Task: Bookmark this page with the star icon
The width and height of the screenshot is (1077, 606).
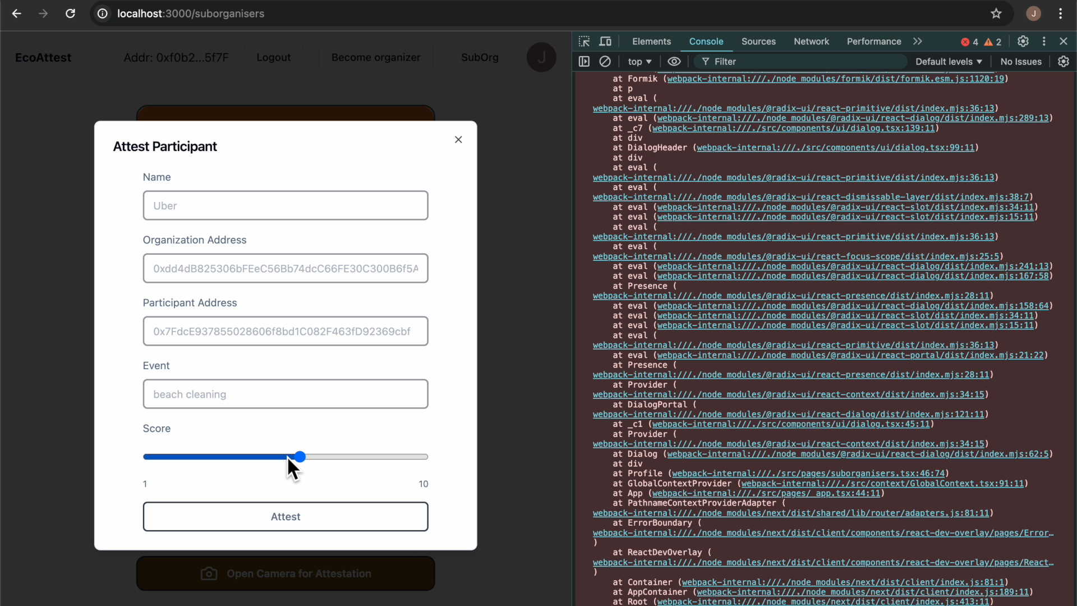Action: [x=996, y=13]
